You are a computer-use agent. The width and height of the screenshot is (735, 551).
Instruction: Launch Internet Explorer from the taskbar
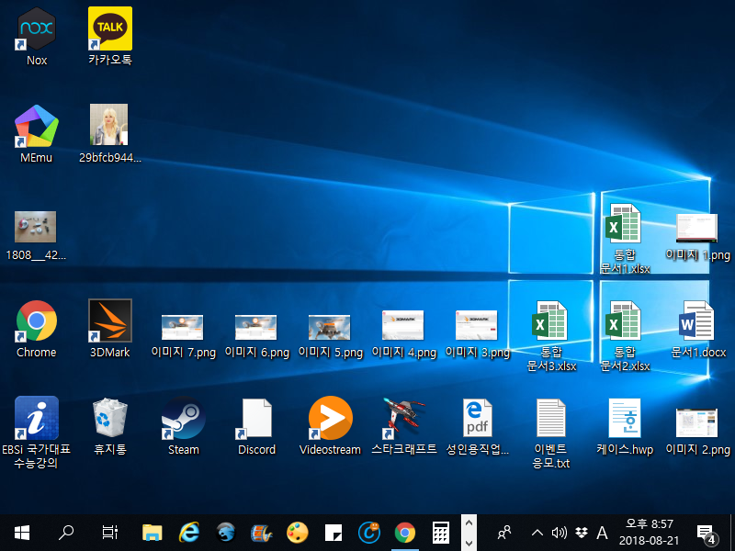click(x=189, y=533)
